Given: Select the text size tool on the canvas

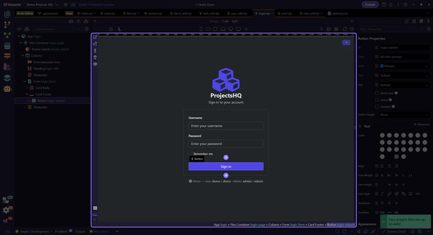Looking at the screenshot, I should 95,44.
